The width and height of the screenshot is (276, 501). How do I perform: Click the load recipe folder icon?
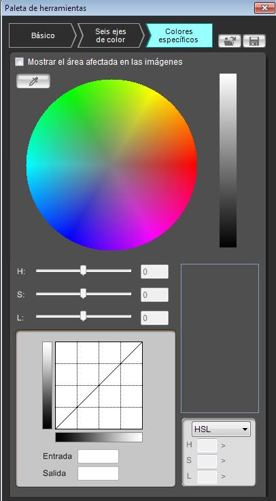pyautogui.click(x=230, y=41)
